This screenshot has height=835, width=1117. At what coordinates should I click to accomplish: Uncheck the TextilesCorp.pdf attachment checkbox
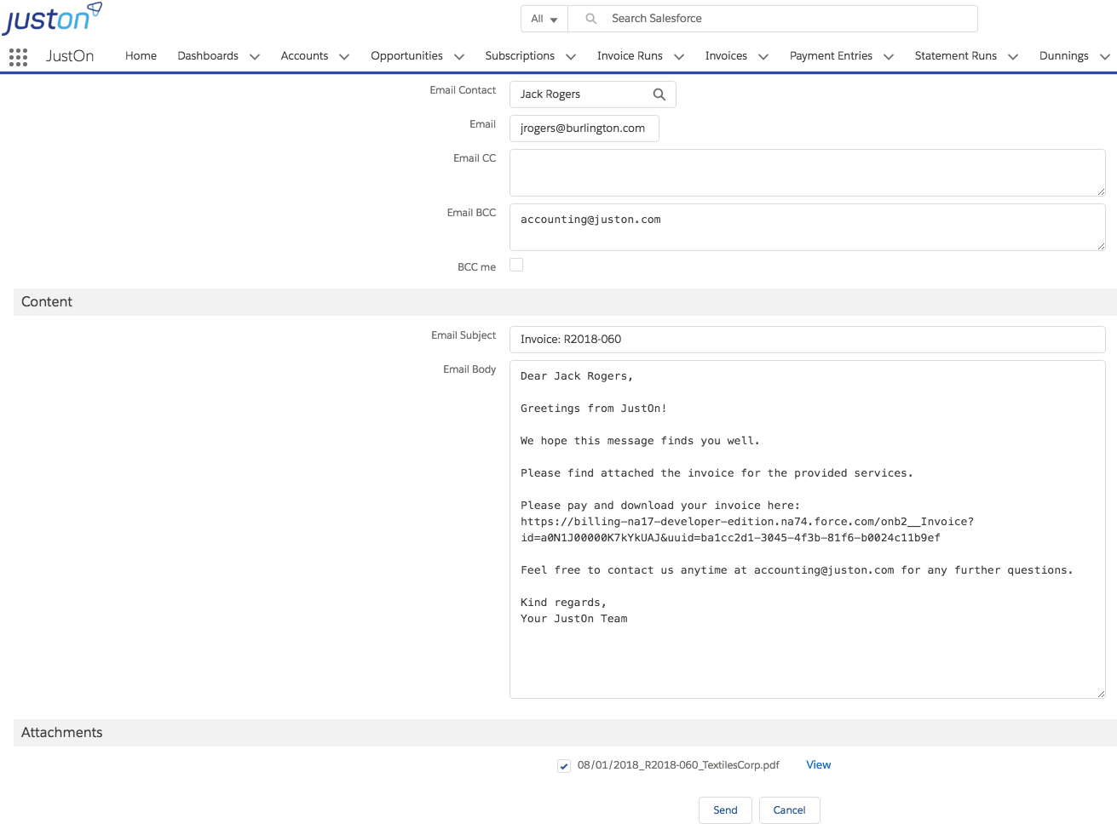564,766
